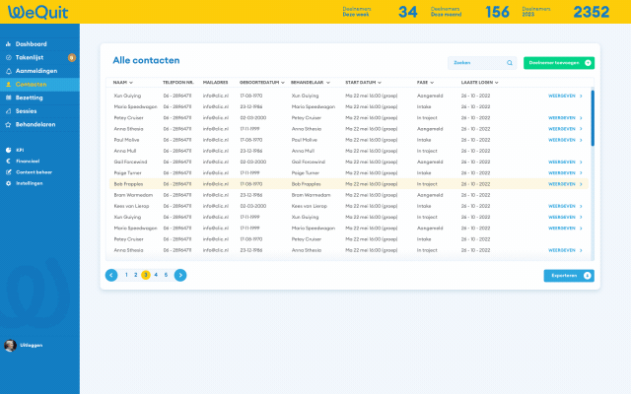Viewport: 631px width, 394px height.
Task: Open Content beheer section
Action: (x=35, y=172)
